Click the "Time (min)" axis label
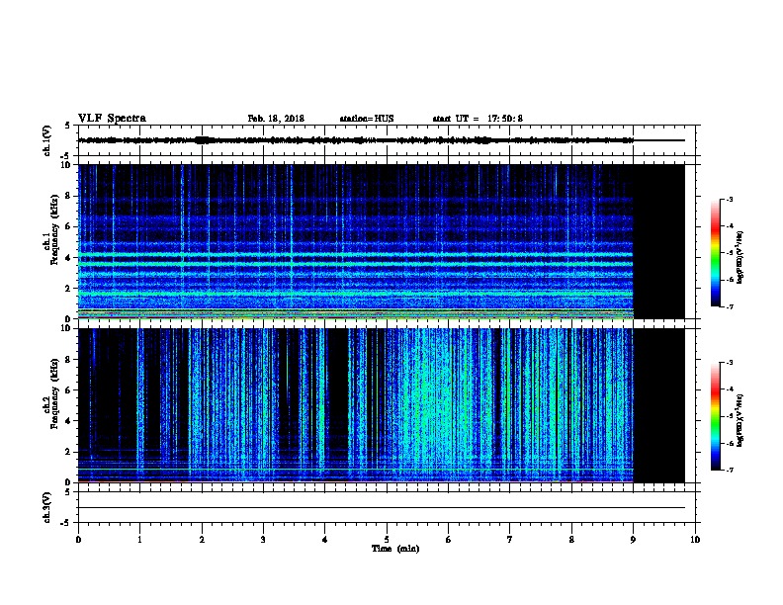The height and width of the screenshot is (605, 783). pyautogui.click(x=395, y=549)
